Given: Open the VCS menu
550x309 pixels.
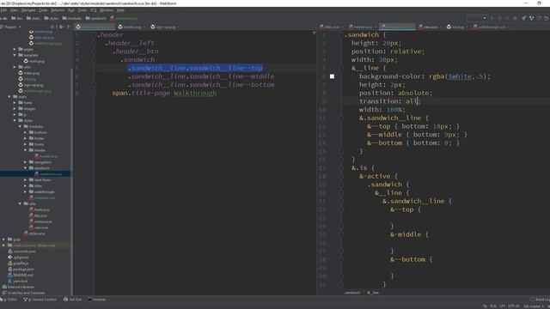Looking at the screenshot, I should click(x=94, y=10).
